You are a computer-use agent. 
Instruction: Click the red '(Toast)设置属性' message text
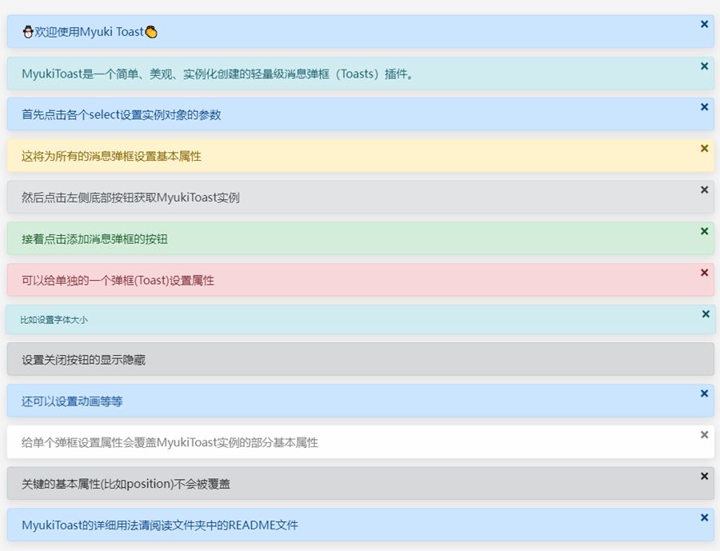[x=118, y=281]
